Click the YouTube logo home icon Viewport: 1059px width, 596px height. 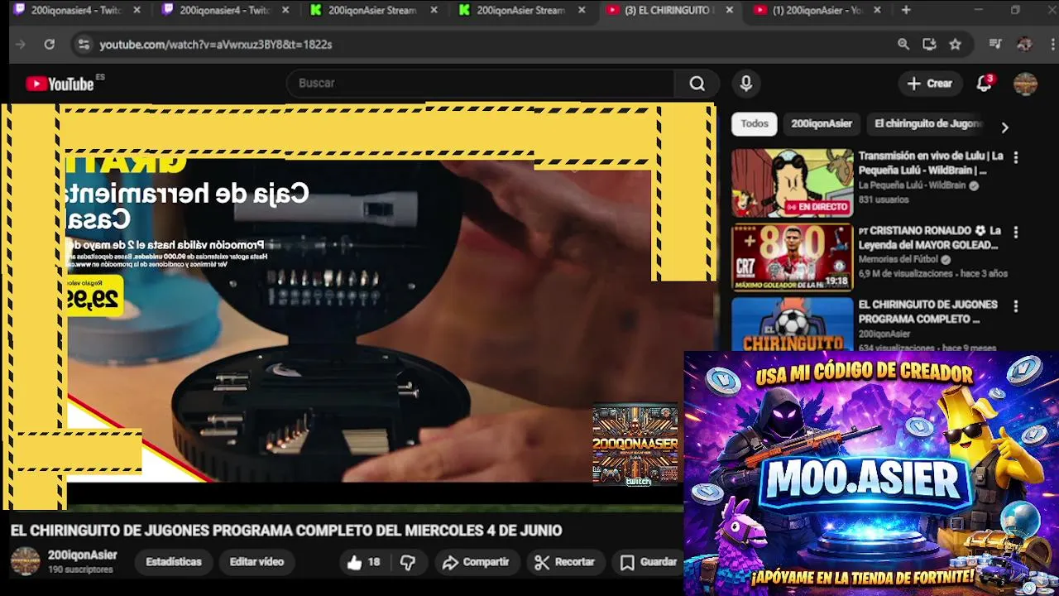pyautogui.click(x=59, y=84)
